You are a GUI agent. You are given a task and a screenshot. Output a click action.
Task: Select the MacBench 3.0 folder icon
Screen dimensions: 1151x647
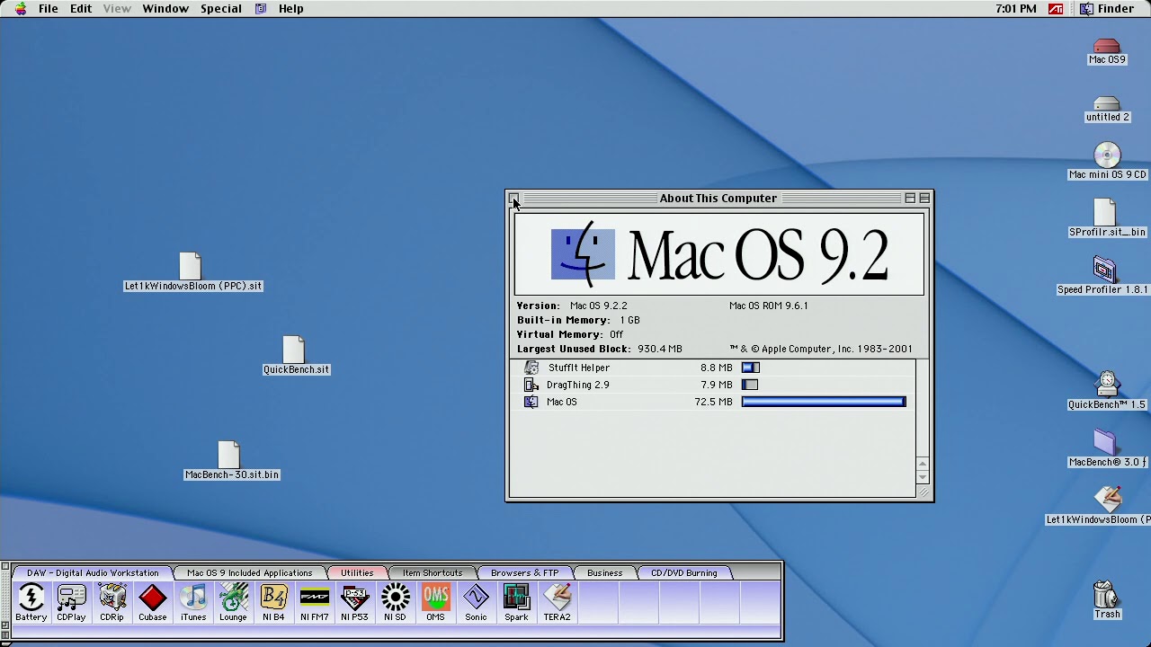pos(1105,449)
